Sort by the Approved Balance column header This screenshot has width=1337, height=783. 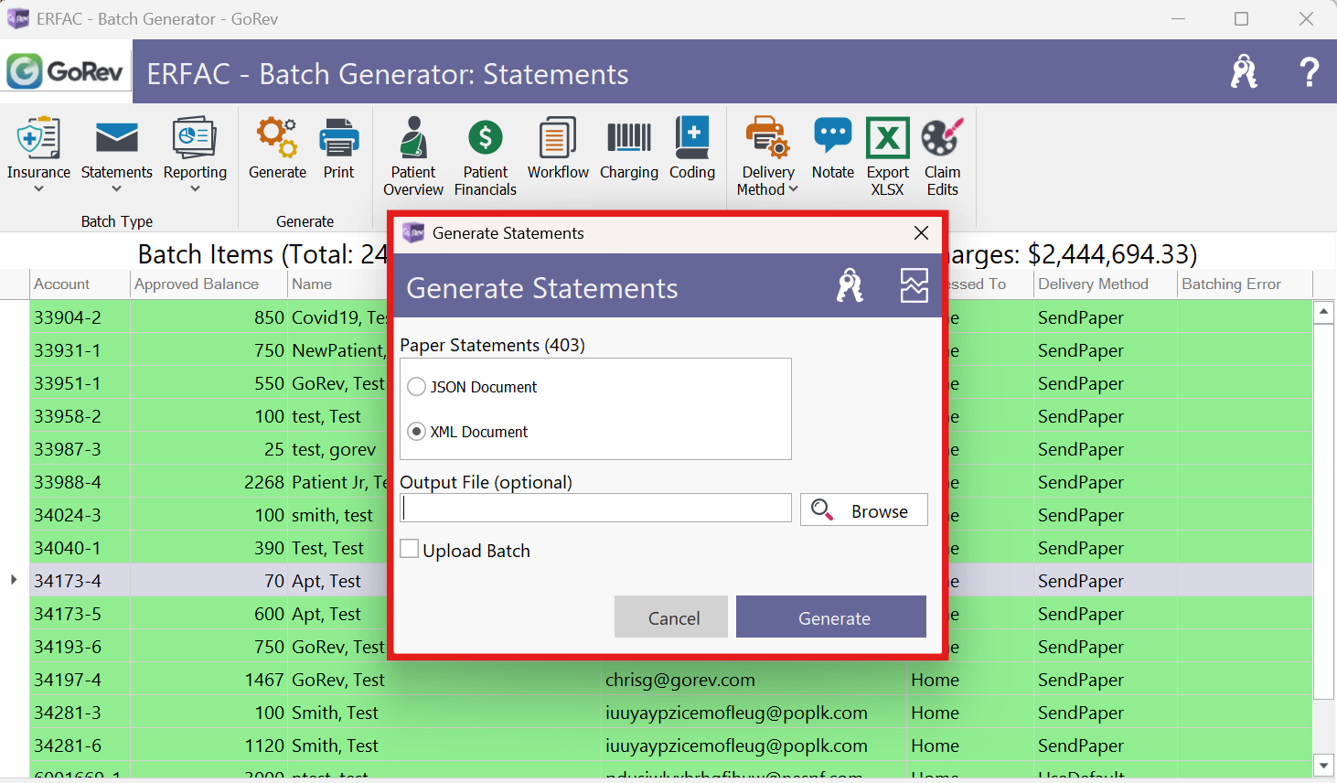(197, 284)
